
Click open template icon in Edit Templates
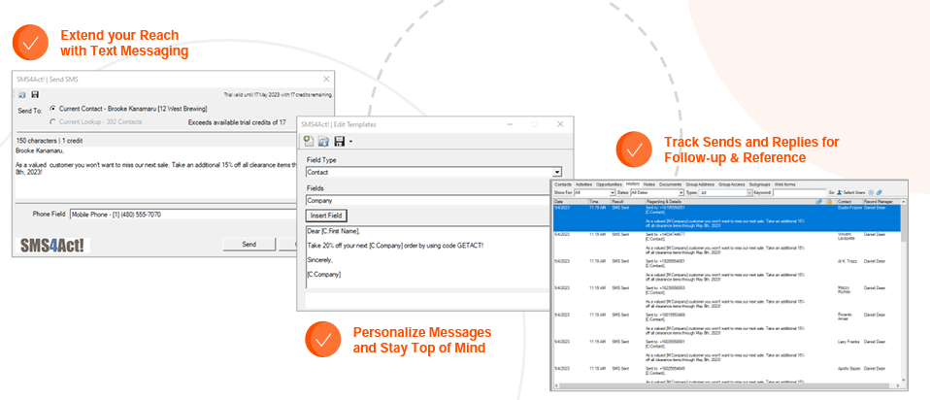click(x=323, y=142)
